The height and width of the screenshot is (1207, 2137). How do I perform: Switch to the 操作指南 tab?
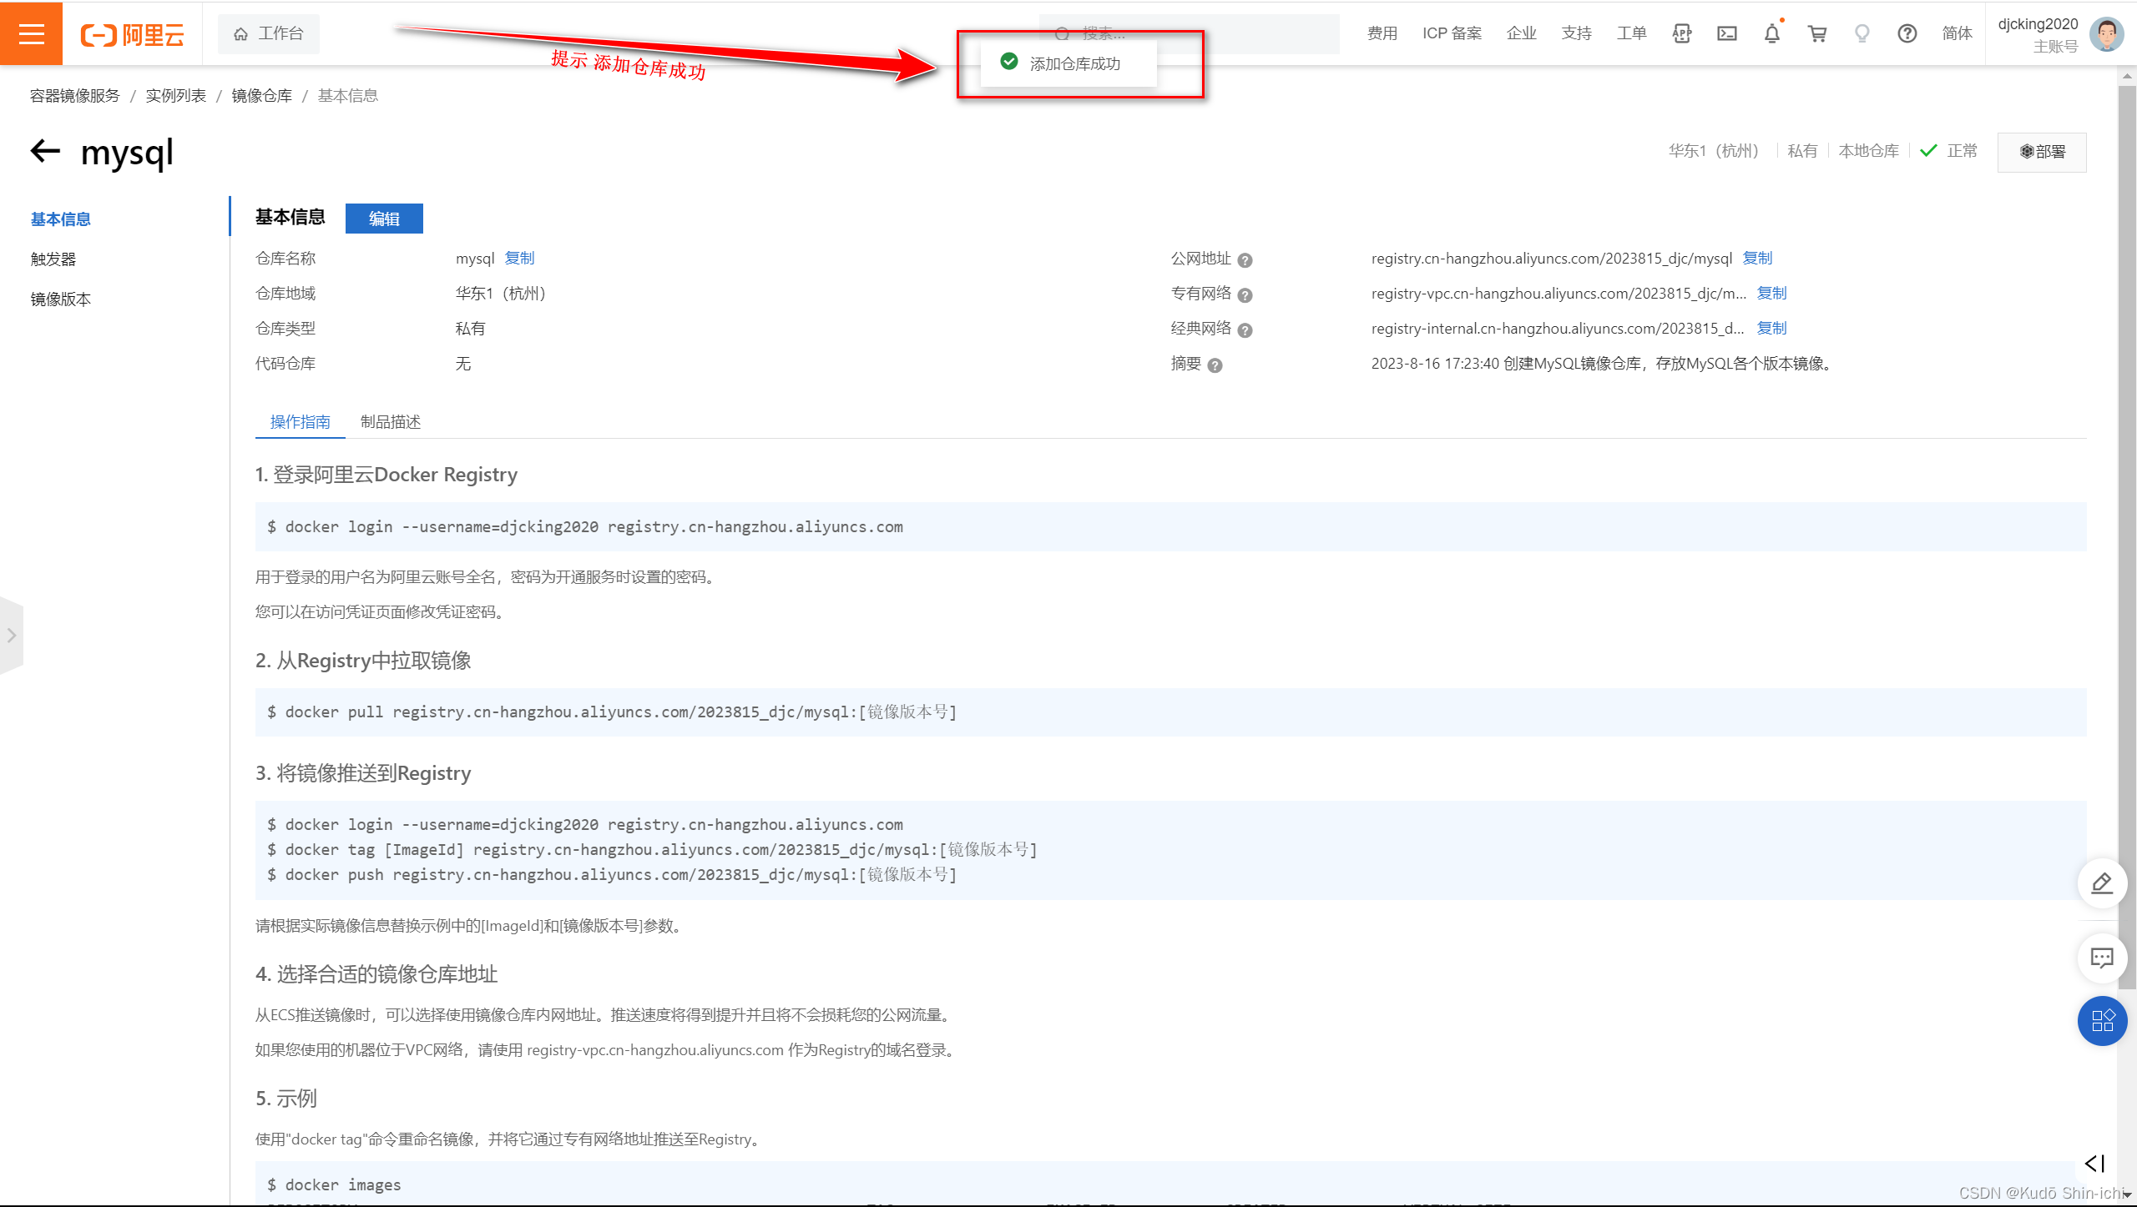click(301, 422)
